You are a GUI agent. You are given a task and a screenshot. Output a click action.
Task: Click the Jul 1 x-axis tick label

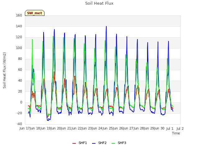tap(170, 129)
